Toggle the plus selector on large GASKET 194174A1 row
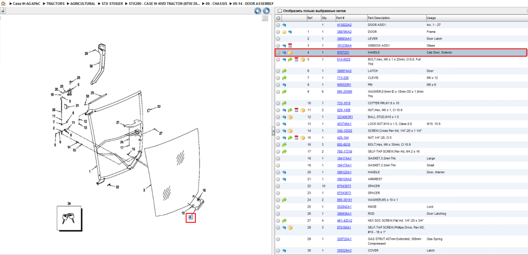 (278, 158)
